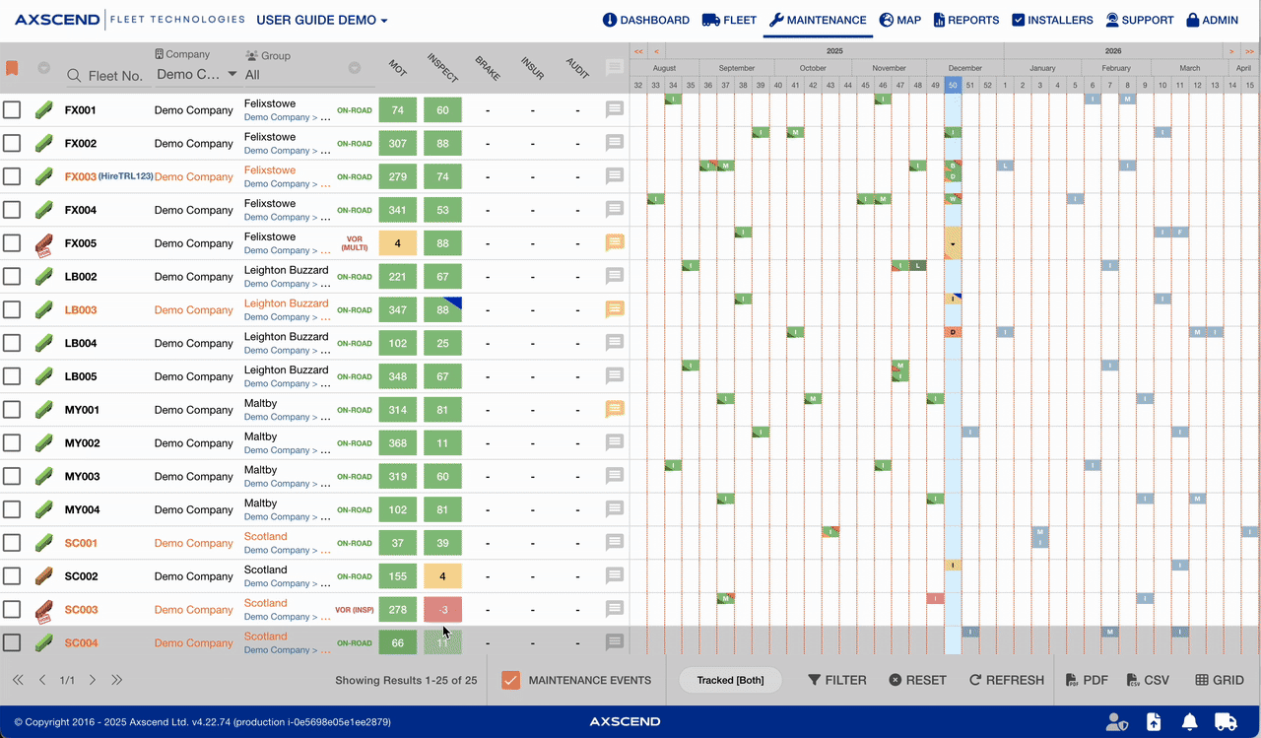The height and width of the screenshot is (738, 1261).
Task: Open the Group dropdown set to All
Action: click(302, 75)
